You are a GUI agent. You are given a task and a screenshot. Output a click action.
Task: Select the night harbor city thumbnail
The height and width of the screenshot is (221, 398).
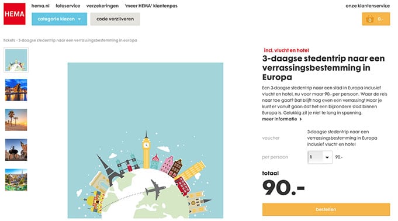click(16, 90)
